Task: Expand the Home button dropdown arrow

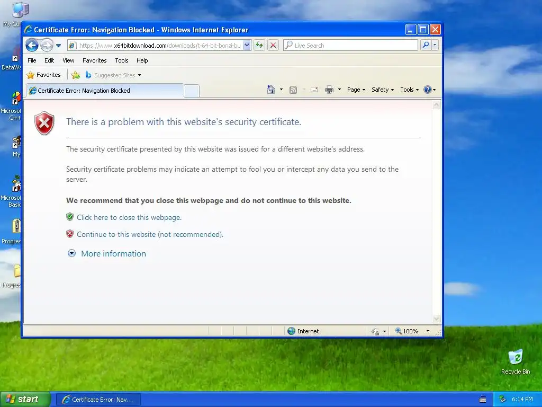Action: (281, 90)
